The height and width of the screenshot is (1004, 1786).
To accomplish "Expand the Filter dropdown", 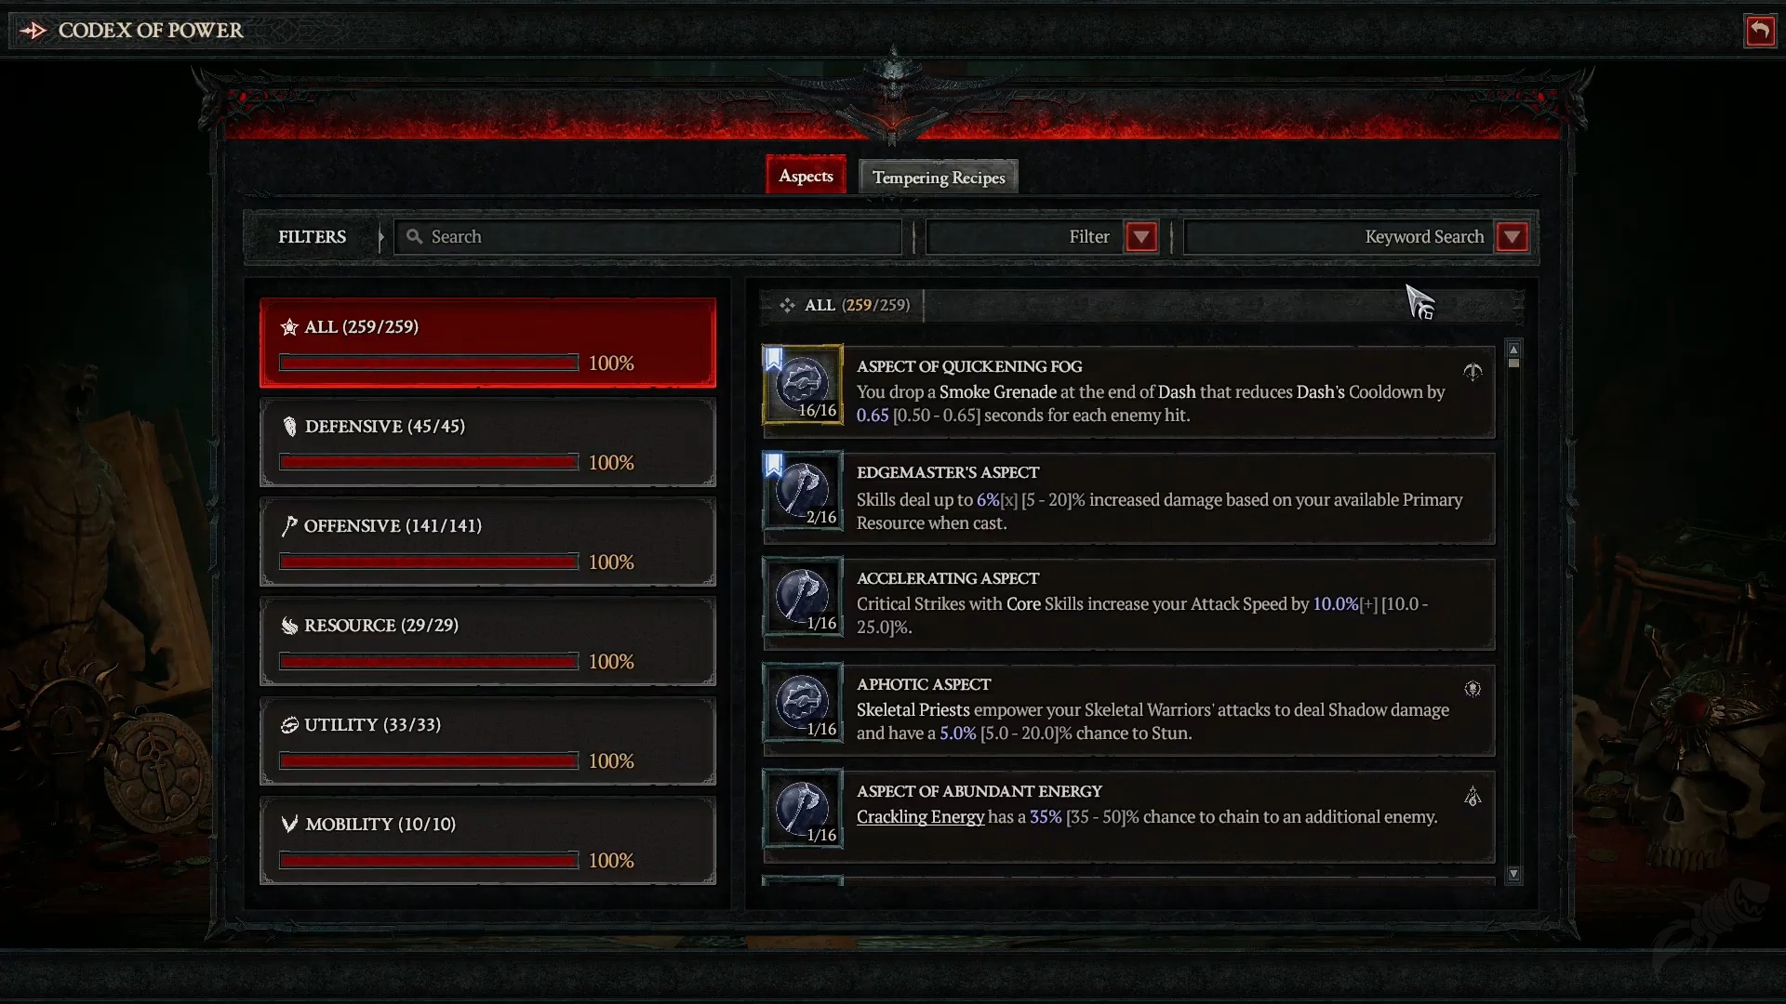I will [1140, 237].
